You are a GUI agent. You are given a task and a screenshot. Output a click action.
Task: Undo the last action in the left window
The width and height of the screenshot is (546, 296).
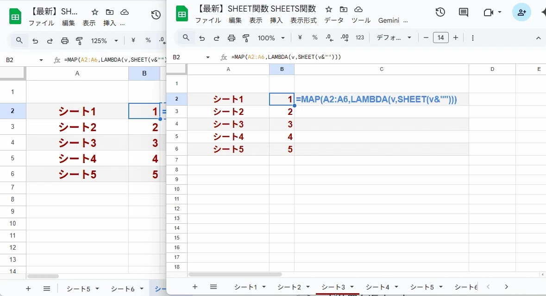35,41
